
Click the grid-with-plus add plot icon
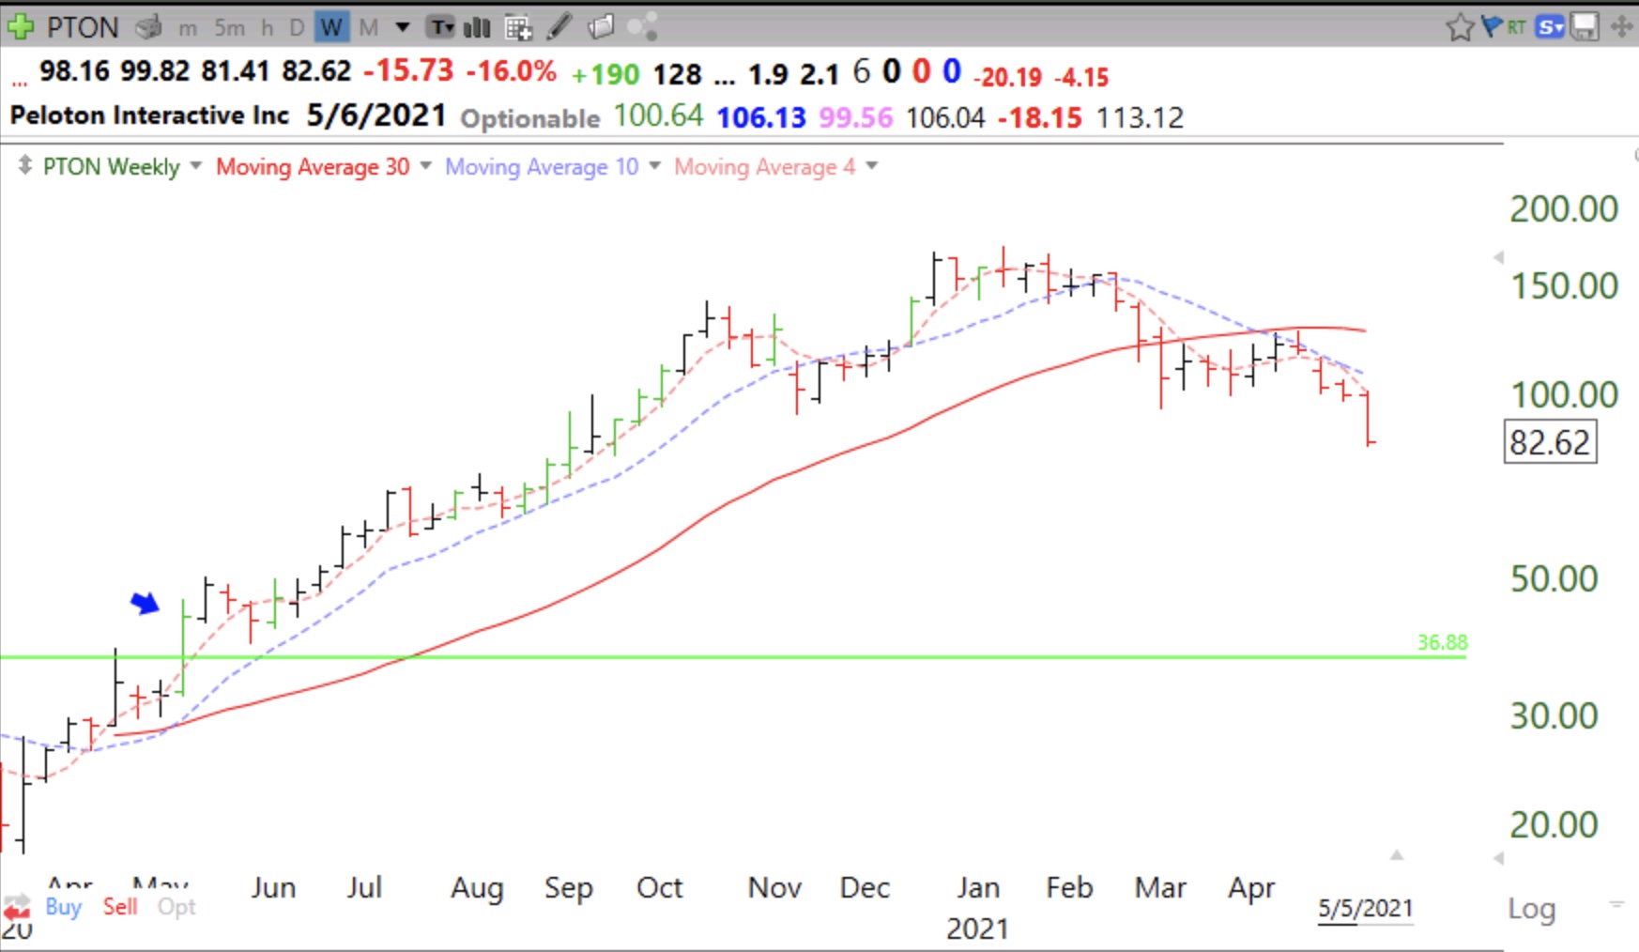(x=518, y=28)
